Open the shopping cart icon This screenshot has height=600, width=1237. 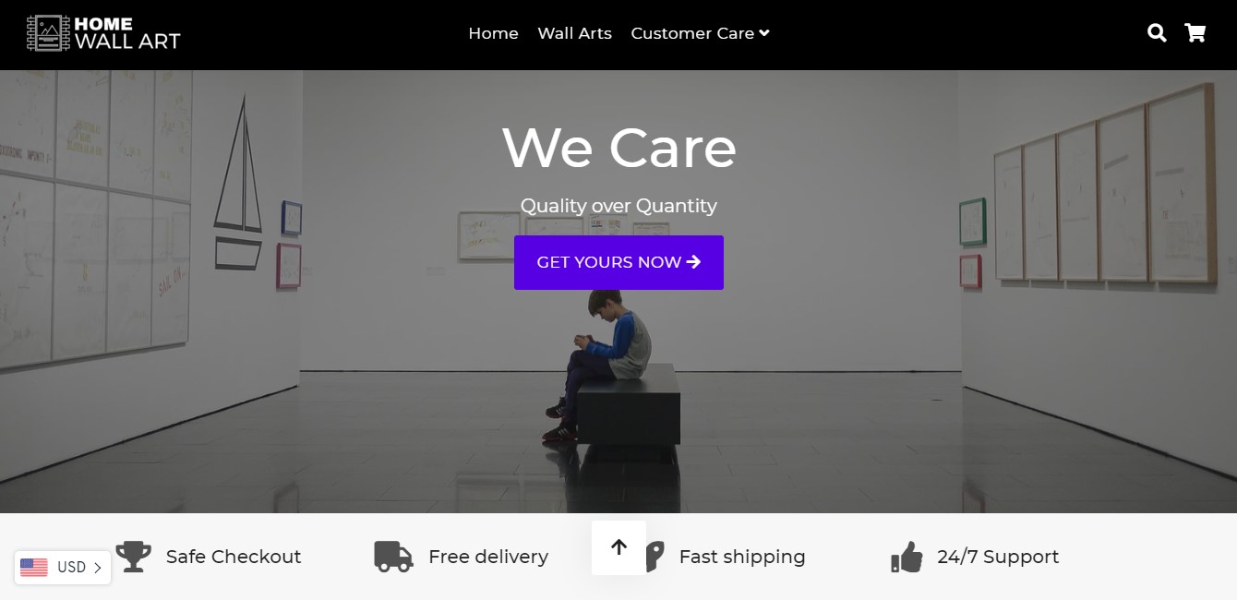coord(1195,33)
